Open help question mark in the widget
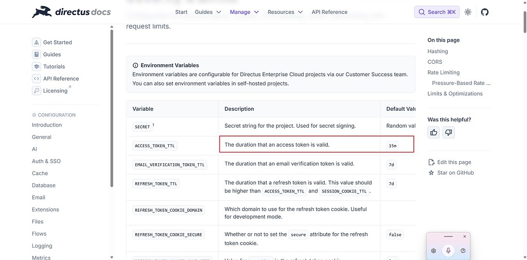Viewport: 527px width, 260px height. [463, 251]
